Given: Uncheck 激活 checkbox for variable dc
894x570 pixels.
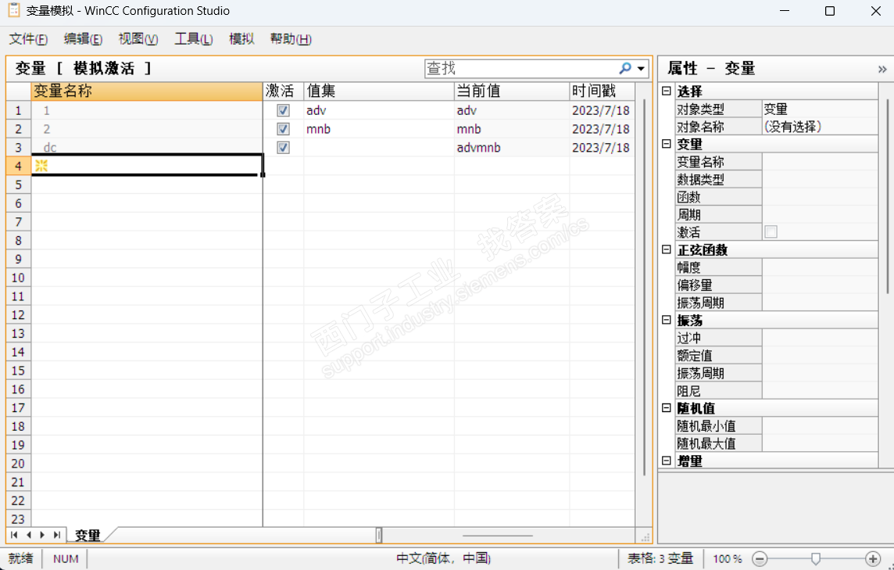Looking at the screenshot, I should point(284,147).
